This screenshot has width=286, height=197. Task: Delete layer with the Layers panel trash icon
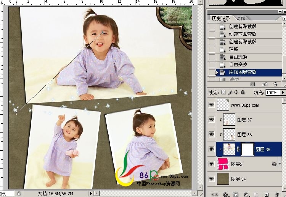point(276,195)
